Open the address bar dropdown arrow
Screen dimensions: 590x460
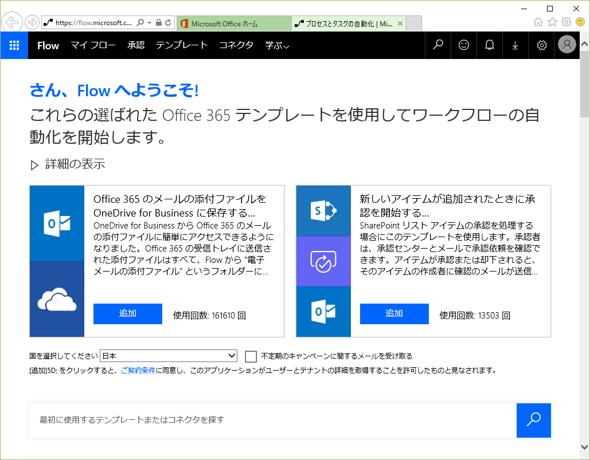click(150, 22)
